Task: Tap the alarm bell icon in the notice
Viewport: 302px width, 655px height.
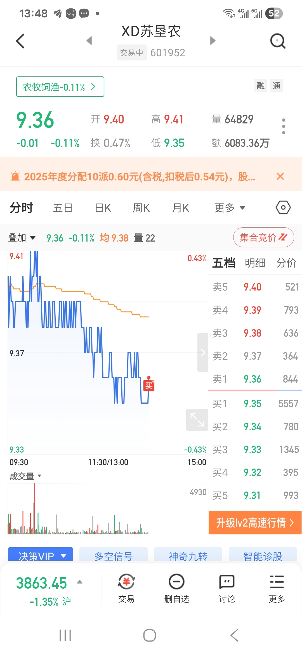Action: pos(15,176)
